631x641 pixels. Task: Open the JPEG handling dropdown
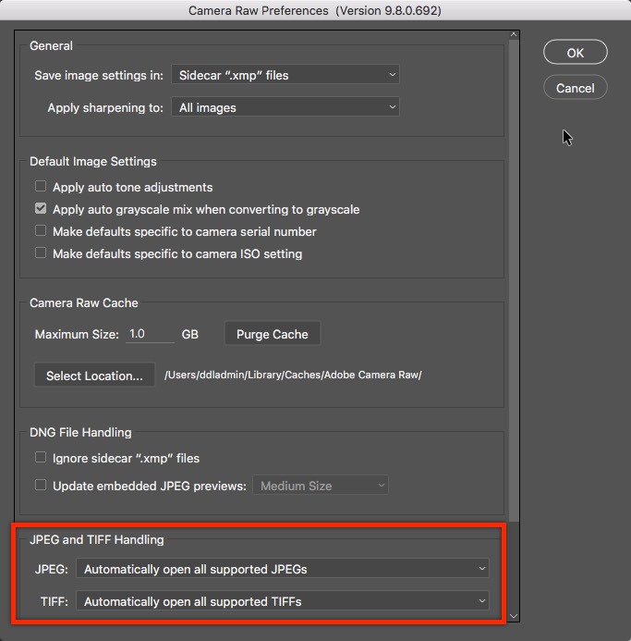point(283,568)
